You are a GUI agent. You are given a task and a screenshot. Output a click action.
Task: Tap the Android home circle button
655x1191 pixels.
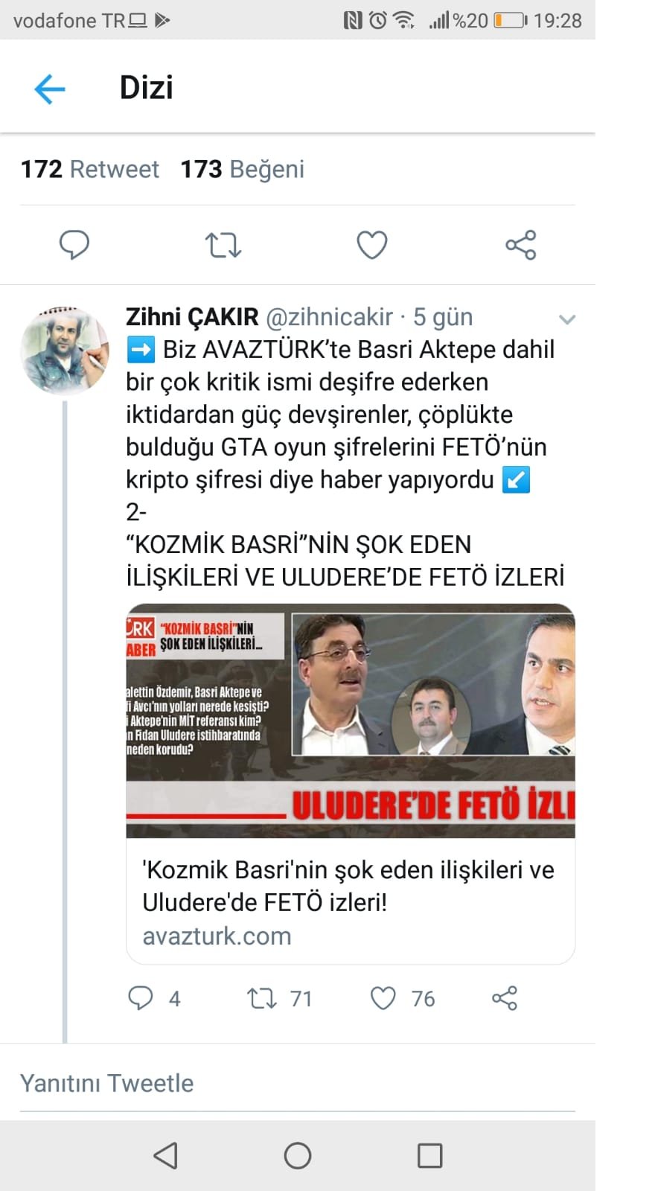point(298,1155)
